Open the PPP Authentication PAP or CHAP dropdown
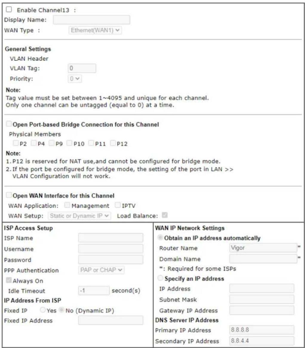 (101, 270)
